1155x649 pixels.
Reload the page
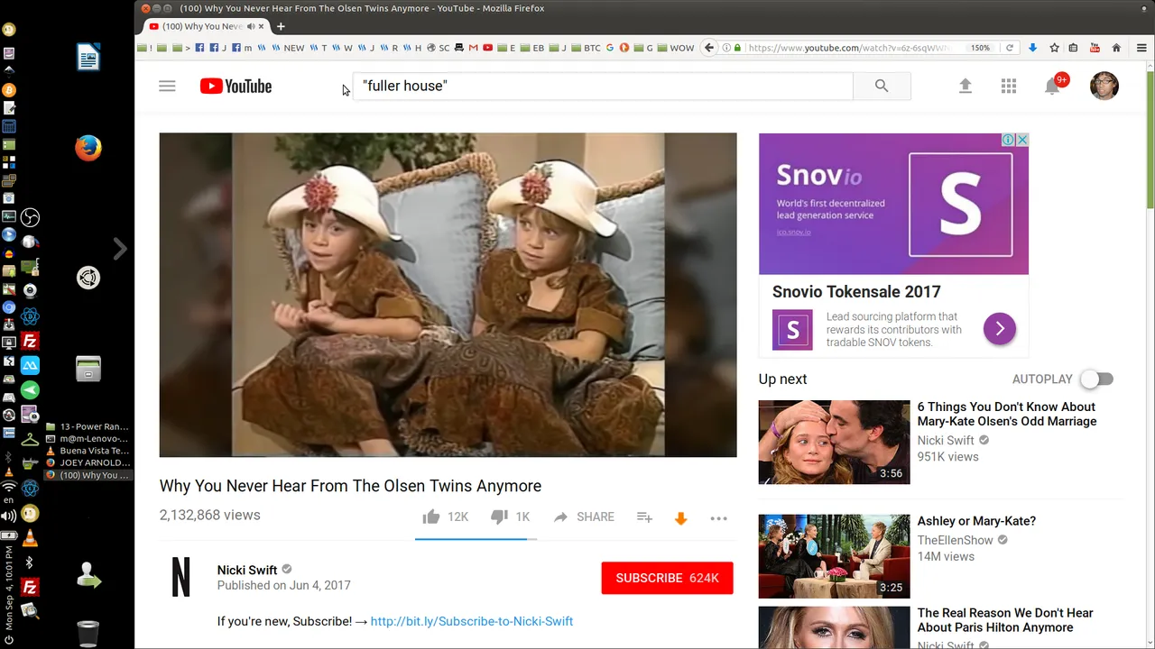click(1010, 48)
